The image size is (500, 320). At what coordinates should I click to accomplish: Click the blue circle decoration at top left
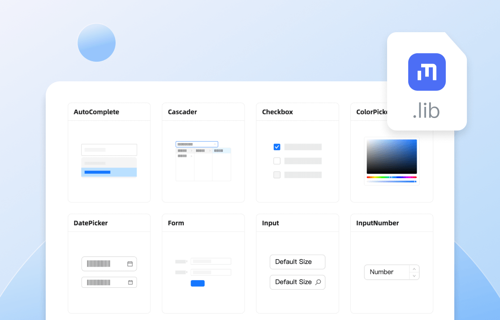(x=96, y=43)
